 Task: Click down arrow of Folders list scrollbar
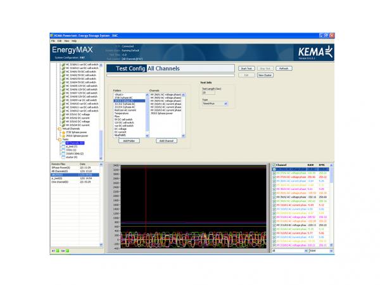[x=147, y=136]
